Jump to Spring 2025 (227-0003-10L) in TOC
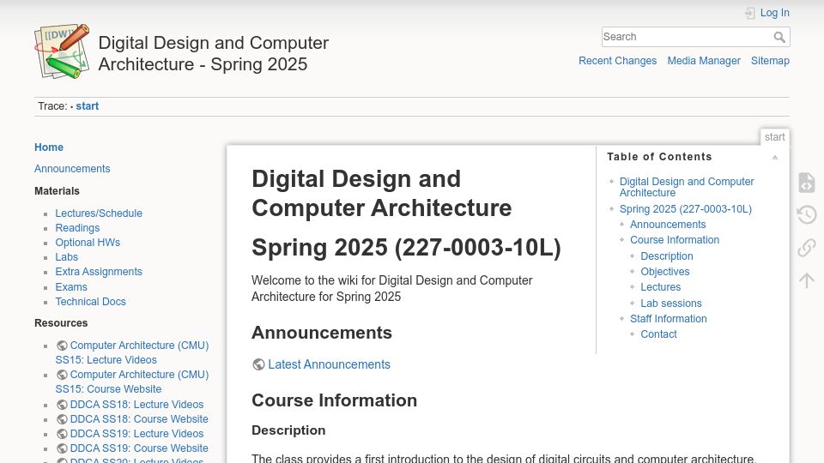Screen dimensions: 824x463 685,209
